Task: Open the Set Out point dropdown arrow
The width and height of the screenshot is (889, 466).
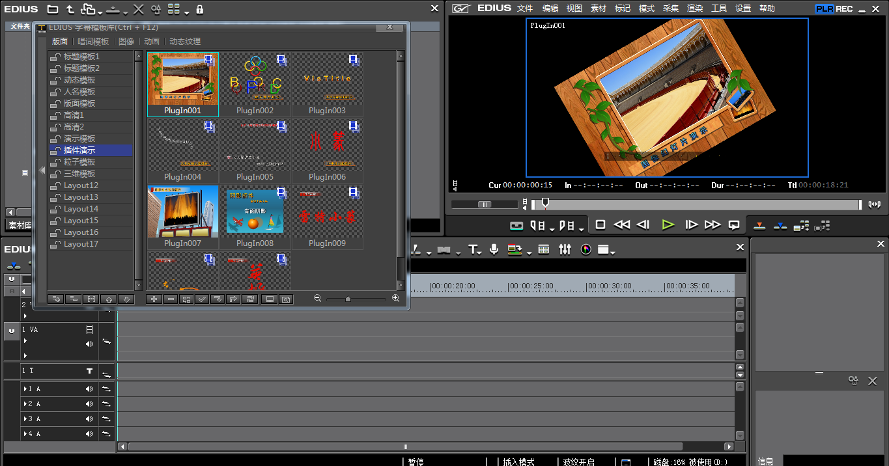Action: (x=582, y=228)
